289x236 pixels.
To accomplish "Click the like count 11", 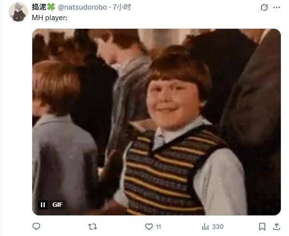I will 158,227.
